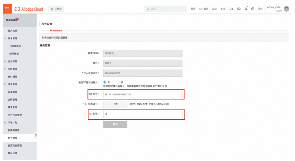The image size is (295, 161).
Task: Click the 提交 submit button
Action: tap(115, 124)
